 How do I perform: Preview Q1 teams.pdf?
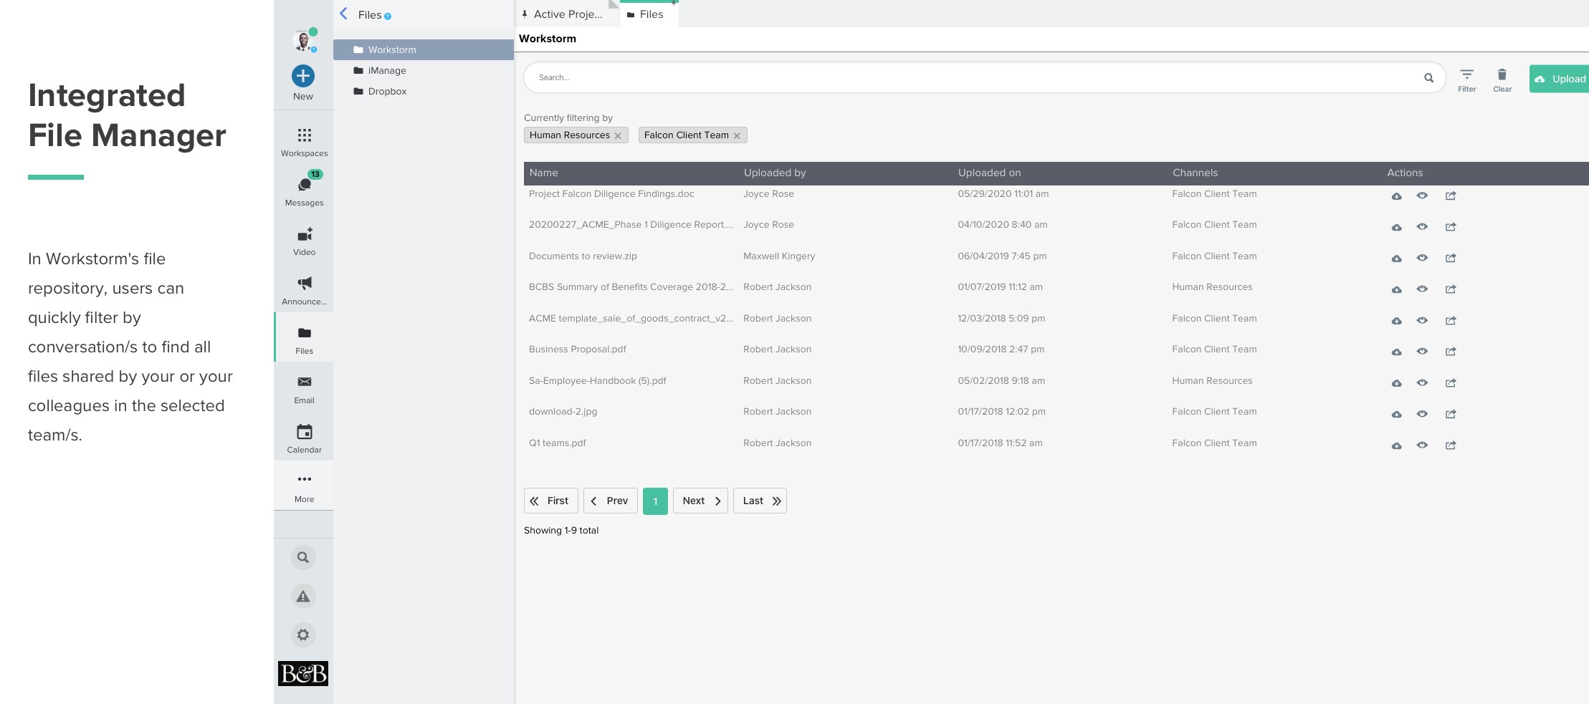point(1422,445)
